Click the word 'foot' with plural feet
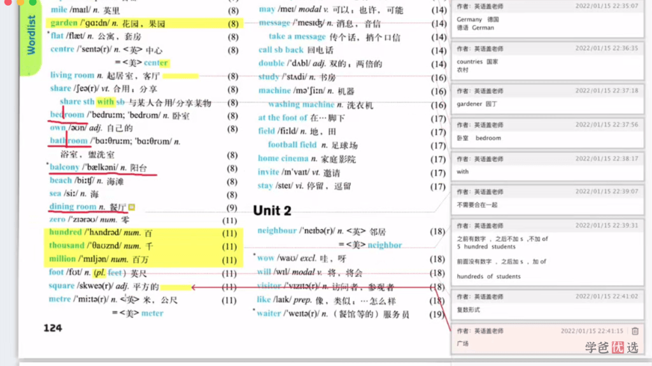The height and width of the screenshot is (366, 652). tap(56, 272)
